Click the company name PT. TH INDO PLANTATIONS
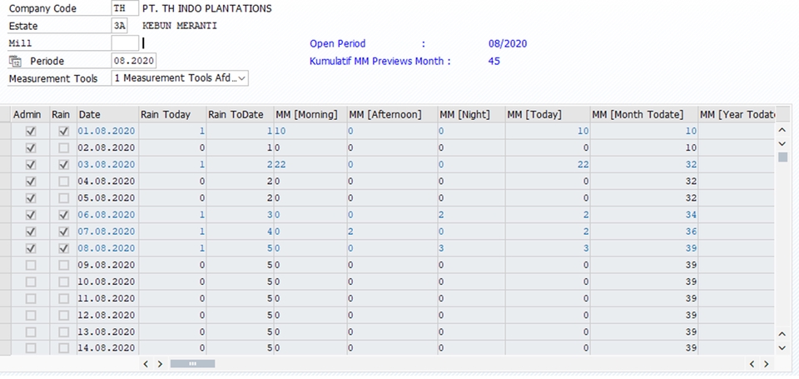The width and height of the screenshot is (799, 379). pyautogui.click(x=207, y=8)
